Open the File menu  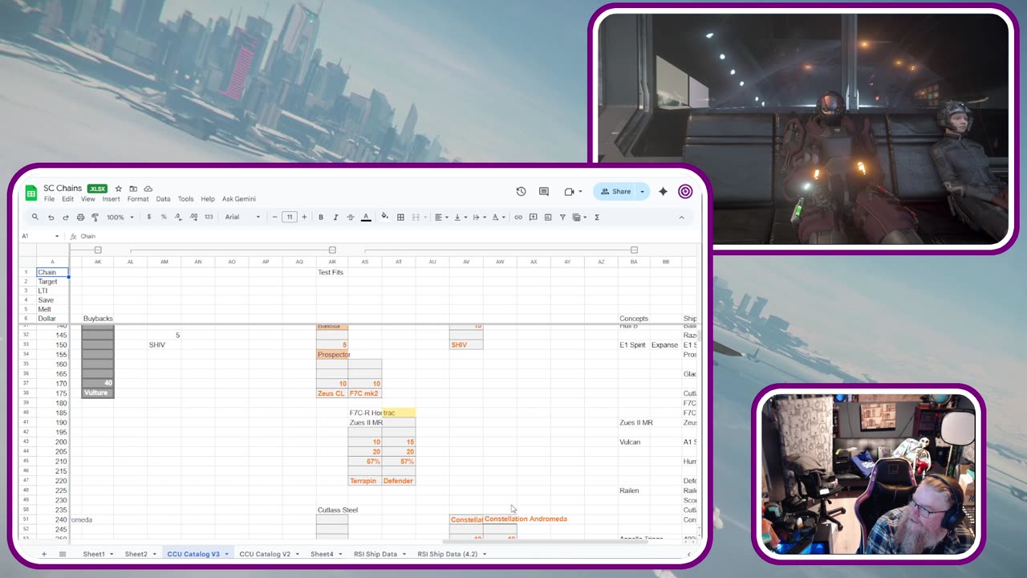click(49, 199)
